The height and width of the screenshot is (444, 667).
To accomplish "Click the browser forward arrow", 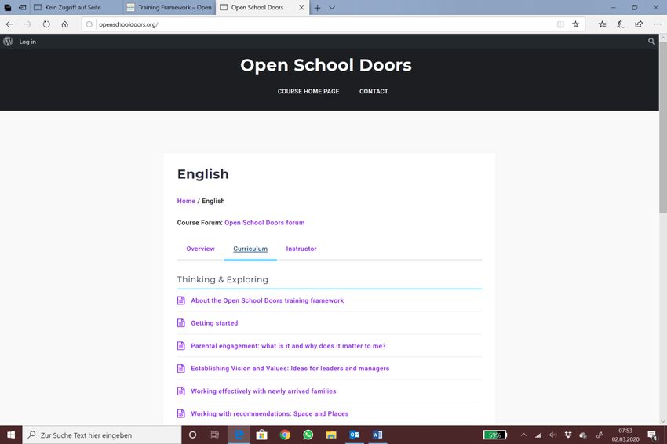I will [28, 24].
